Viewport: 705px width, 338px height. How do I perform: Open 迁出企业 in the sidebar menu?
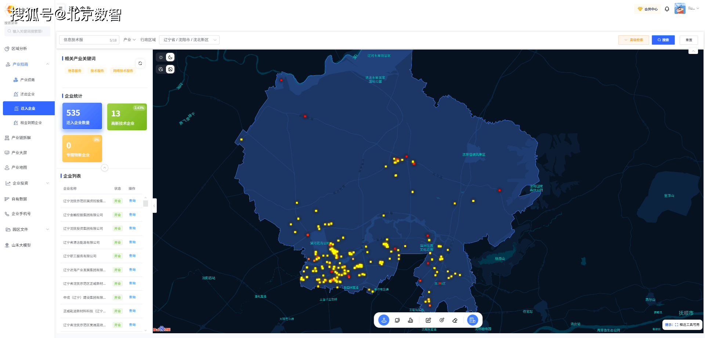pos(28,94)
